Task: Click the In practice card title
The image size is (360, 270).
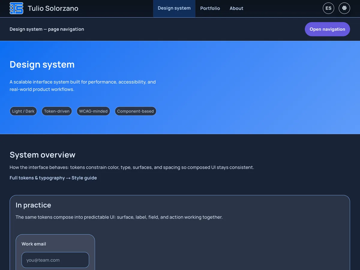Action: tap(33, 205)
